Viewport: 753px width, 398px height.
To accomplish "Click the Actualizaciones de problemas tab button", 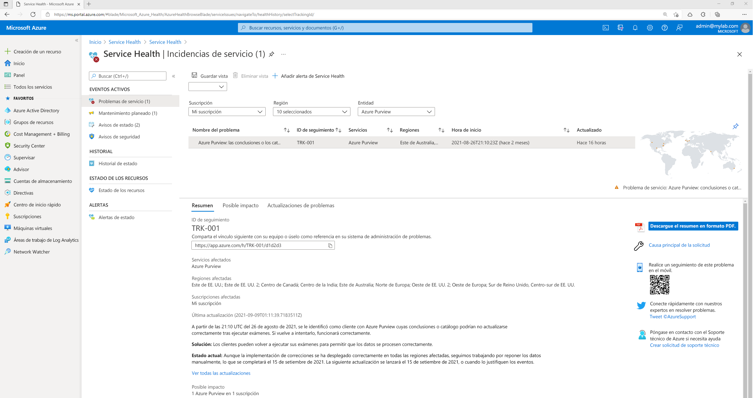I will pos(301,205).
